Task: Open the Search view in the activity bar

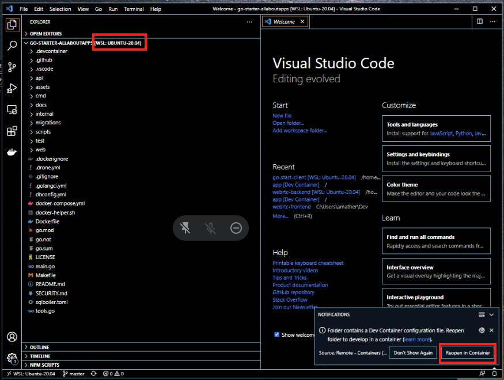Action: click(x=12, y=44)
